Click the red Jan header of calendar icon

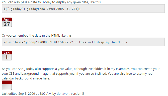point(7,53)
